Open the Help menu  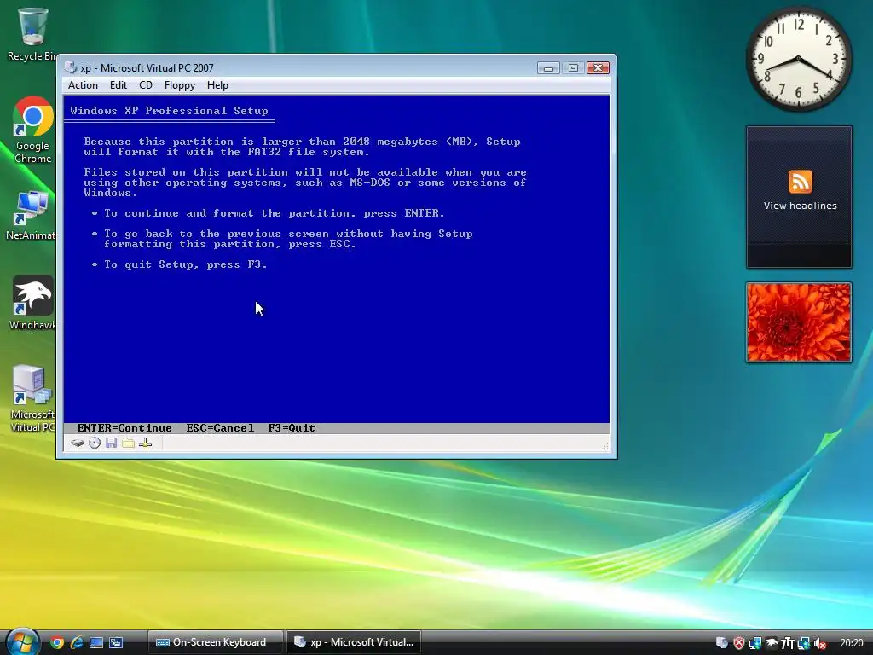tap(217, 85)
